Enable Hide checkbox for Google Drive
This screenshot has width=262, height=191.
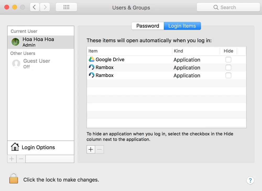coord(228,60)
